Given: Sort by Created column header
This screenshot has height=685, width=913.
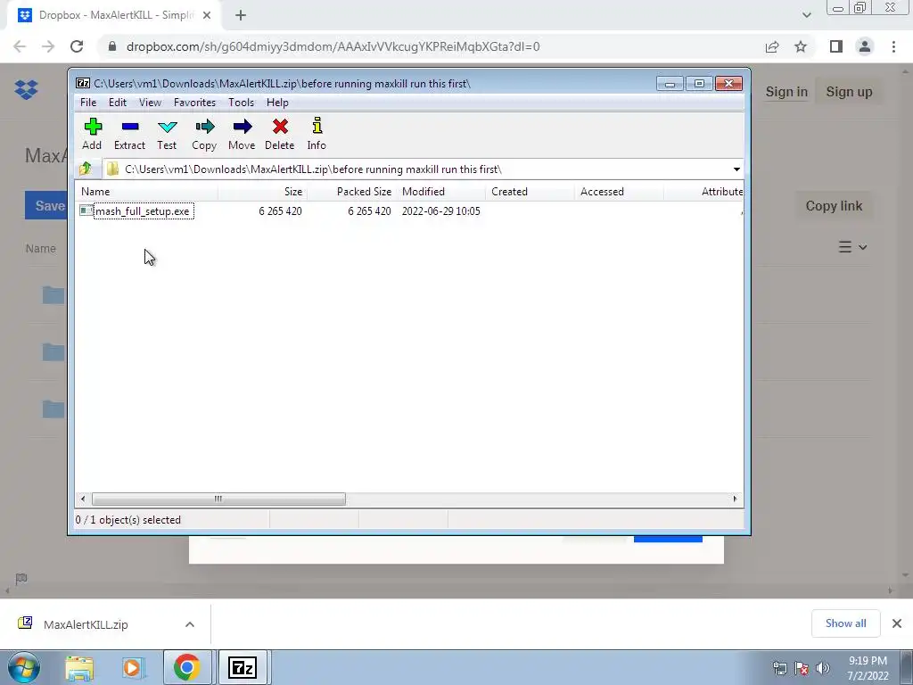Looking at the screenshot, I should (530, 192).
